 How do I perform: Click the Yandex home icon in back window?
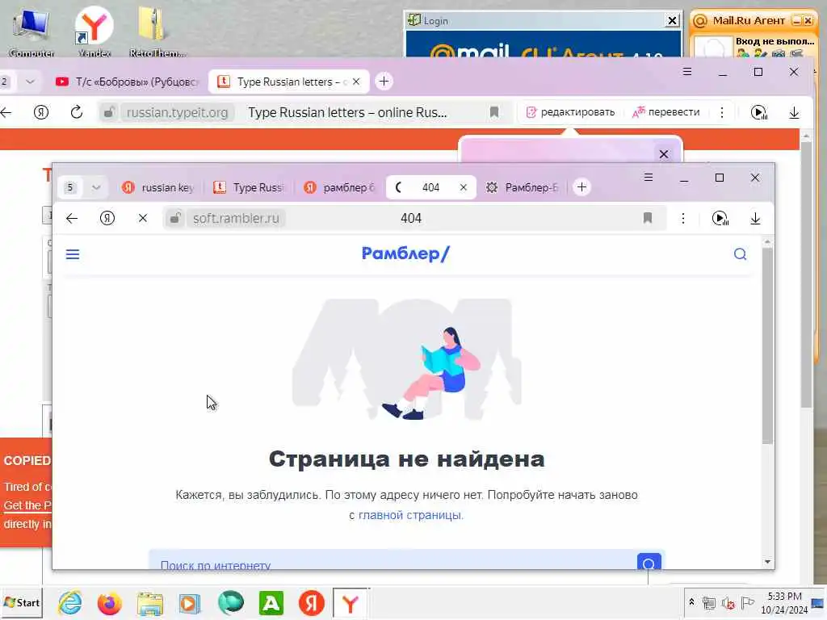pos(41,112)
